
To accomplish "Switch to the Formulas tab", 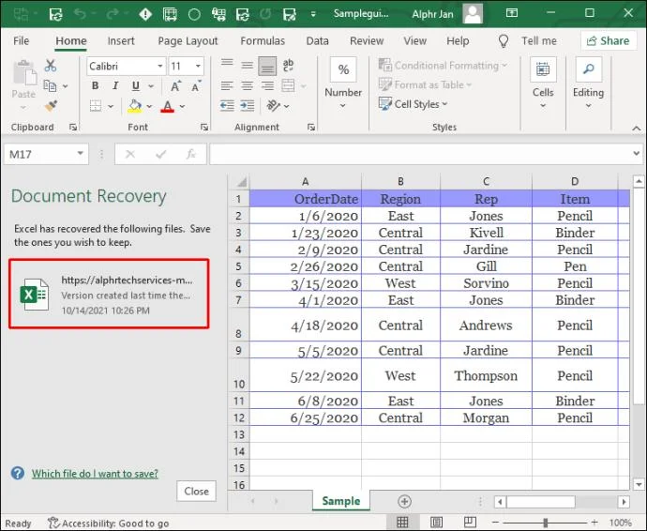I will (x=263, y=41).
